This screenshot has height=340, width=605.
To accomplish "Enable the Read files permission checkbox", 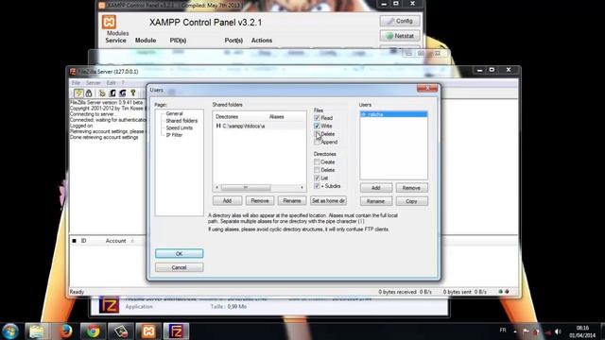I will pos(317,118).
